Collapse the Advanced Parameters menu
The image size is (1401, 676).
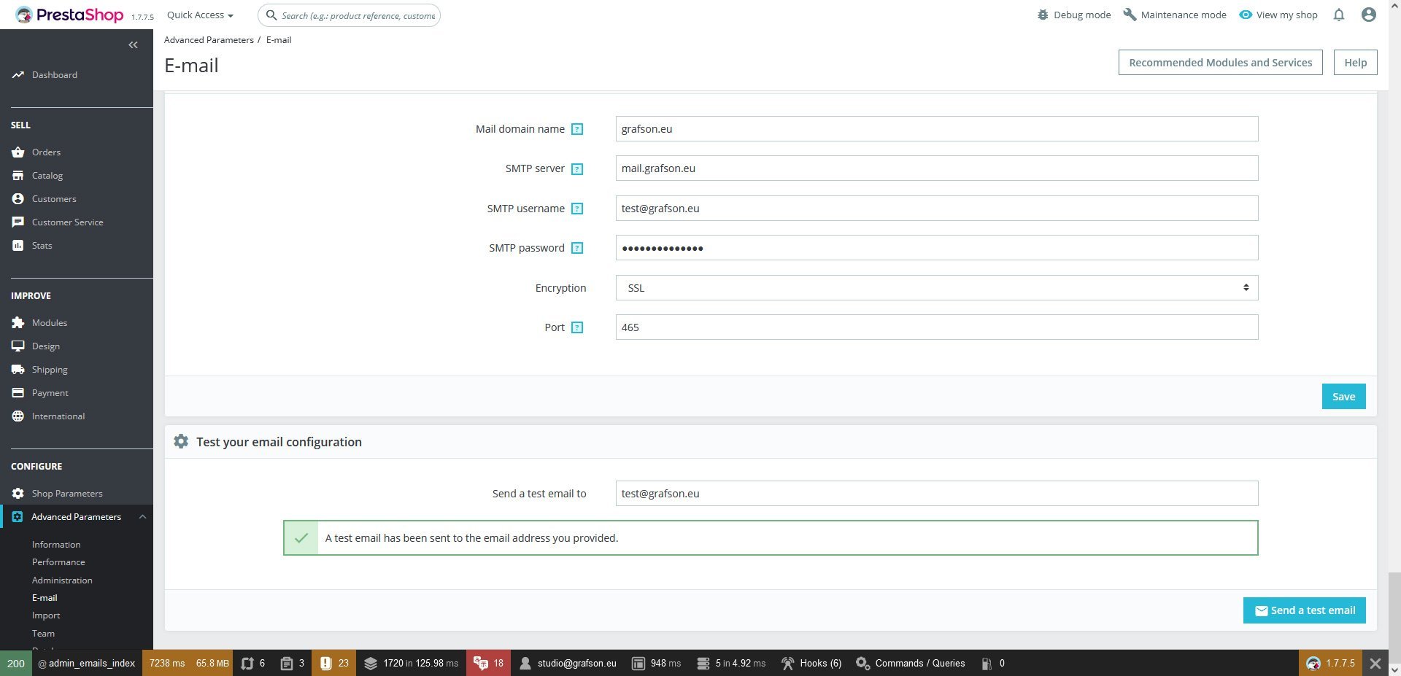pos(142,517)
